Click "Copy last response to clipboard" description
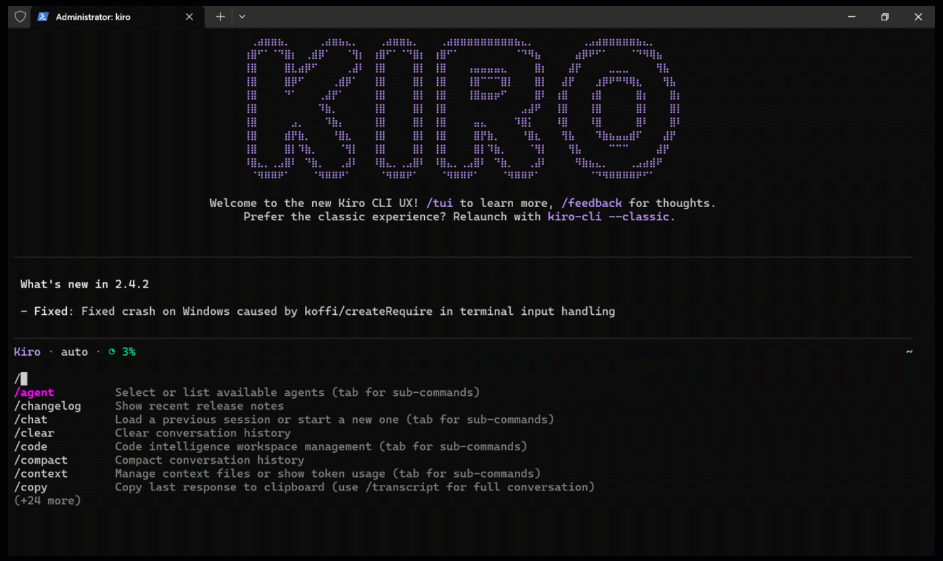The image size is (943, 561). (x=355, y=487)
